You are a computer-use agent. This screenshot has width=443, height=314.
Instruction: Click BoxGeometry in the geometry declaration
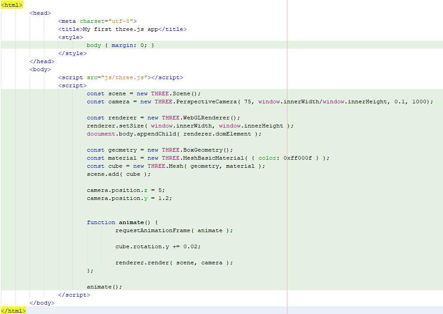click(x=203, y=150)
